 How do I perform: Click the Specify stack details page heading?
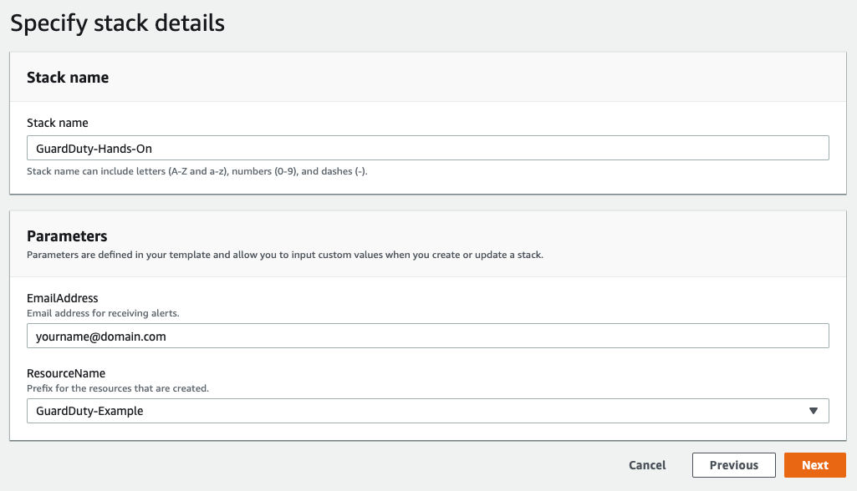point(118,23)
